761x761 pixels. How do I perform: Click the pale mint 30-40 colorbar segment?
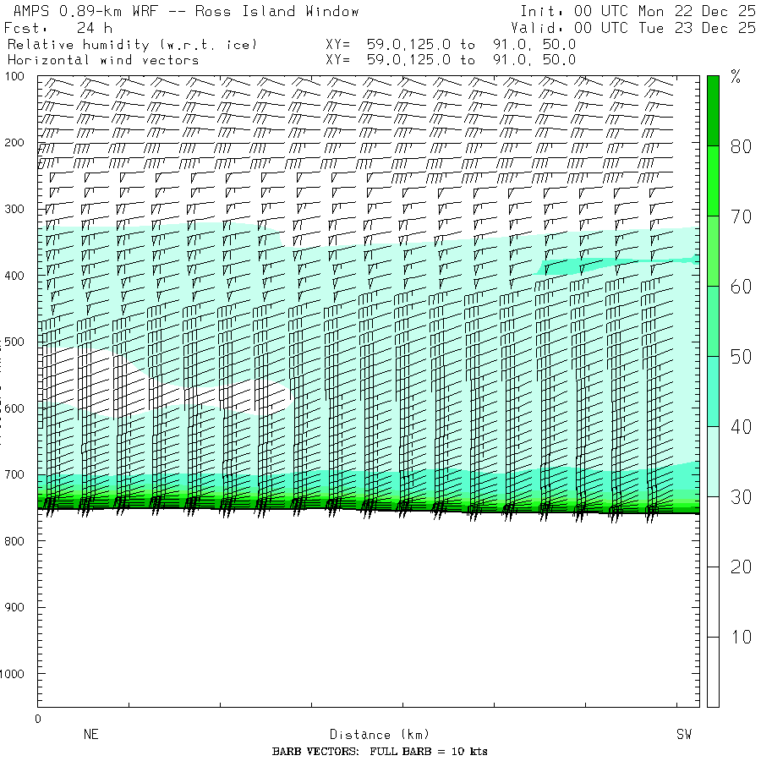pyautogui.click(x=713, y=462)
